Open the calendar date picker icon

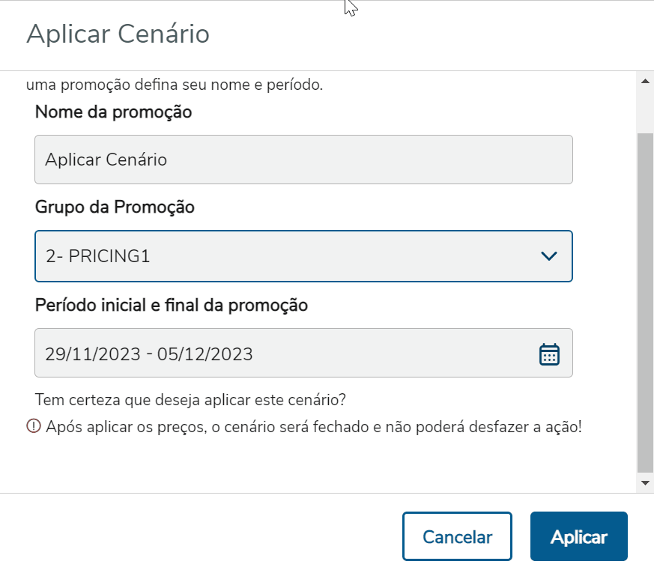(x=549, y=354)
